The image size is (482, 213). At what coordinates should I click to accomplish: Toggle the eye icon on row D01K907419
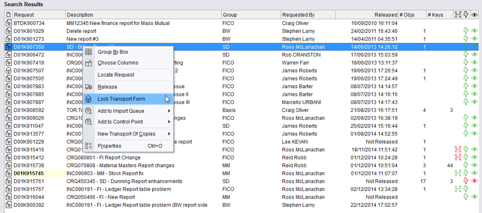click(x=475, y=63)
